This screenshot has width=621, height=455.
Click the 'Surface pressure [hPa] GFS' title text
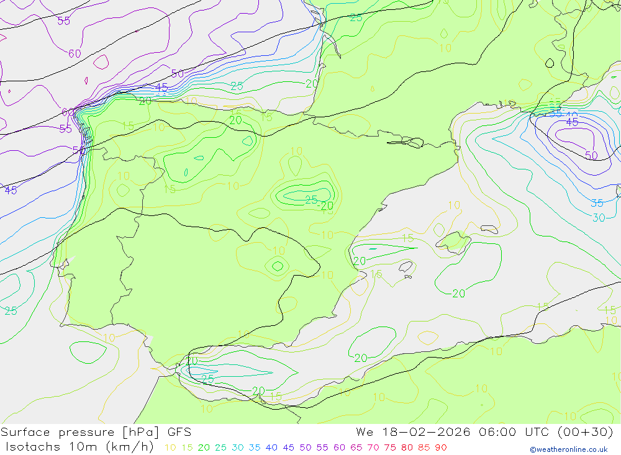click(96, 432)
